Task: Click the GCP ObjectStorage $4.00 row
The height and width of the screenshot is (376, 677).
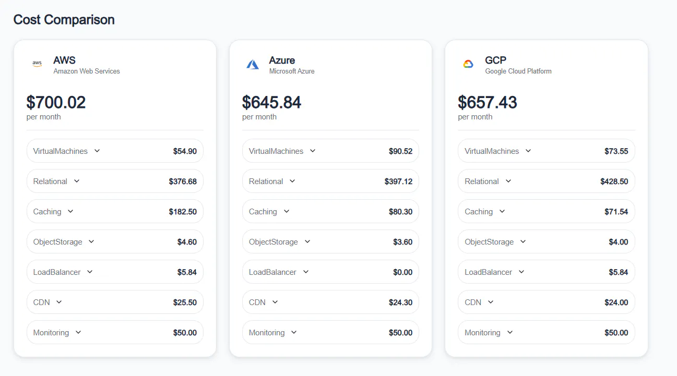Action: (547, 241)
